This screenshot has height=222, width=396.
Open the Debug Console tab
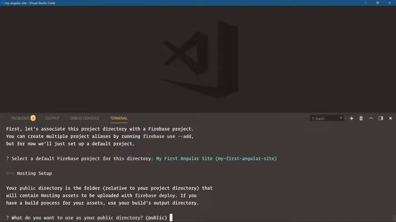click(x=85, y=118)
